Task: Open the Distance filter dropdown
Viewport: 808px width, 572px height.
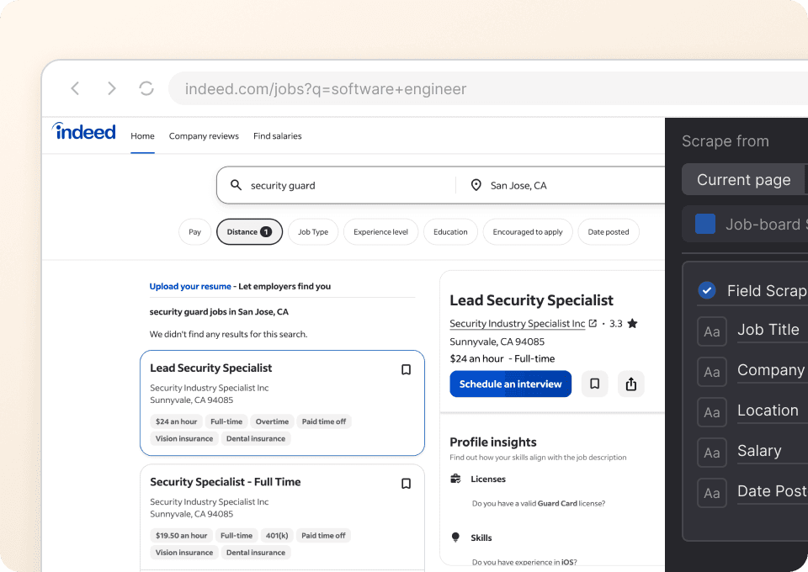Action: [249, 232]
